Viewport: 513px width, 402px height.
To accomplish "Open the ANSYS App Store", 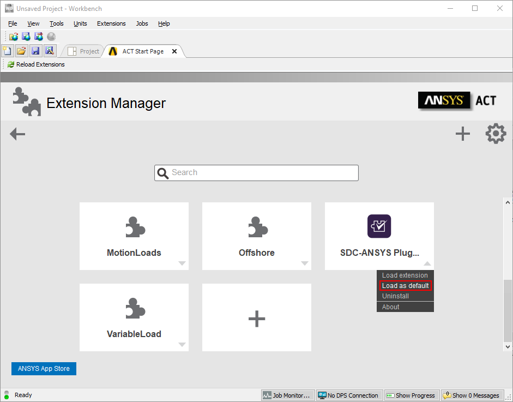I will 44,369.
